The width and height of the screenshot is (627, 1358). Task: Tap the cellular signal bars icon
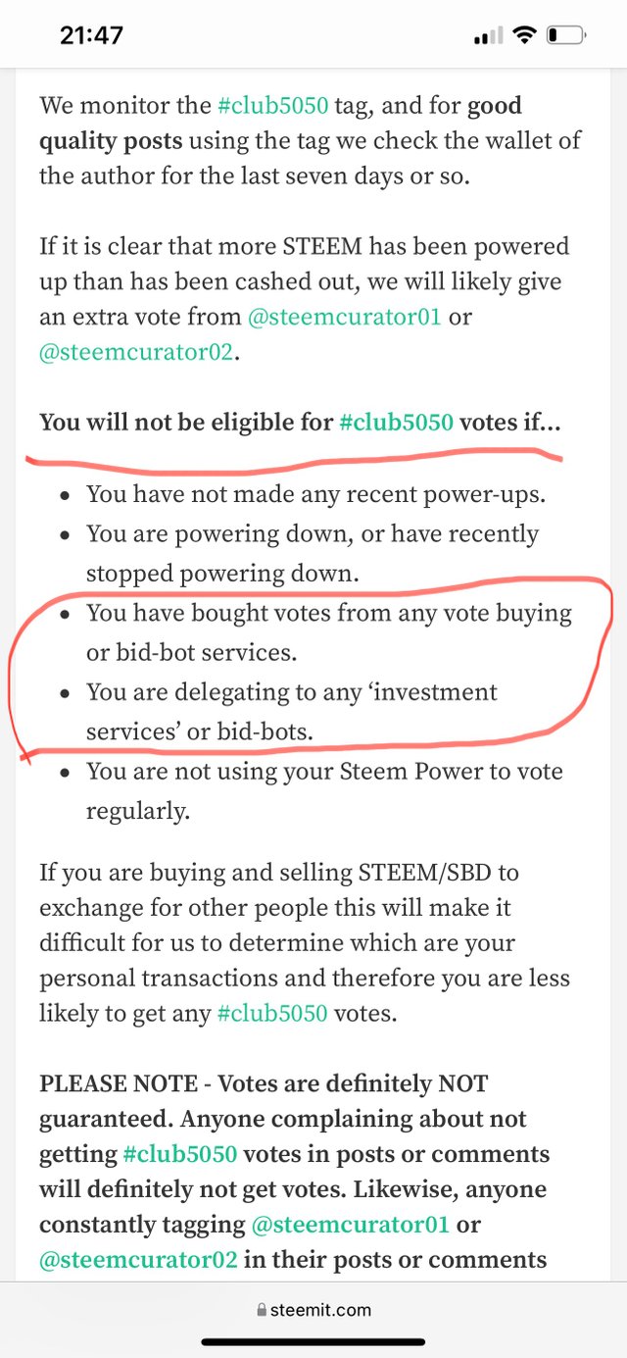coord(488,37)
